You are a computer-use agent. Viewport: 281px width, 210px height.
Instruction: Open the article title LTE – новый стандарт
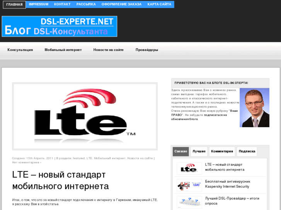point(60,180)
